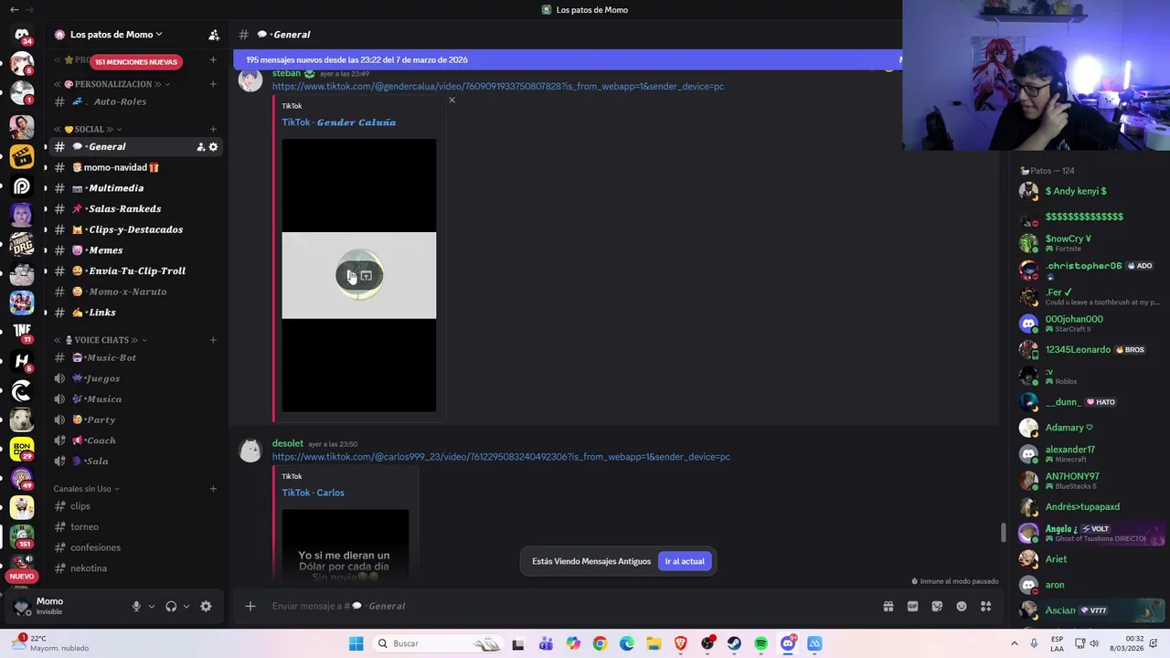Open the carlos999_23 TikTok link
The width and height of the screenshot is (1170, 658).
501,457
